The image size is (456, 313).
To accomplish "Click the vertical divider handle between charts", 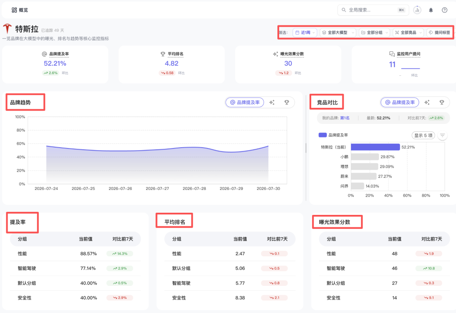I will point(306,148).
